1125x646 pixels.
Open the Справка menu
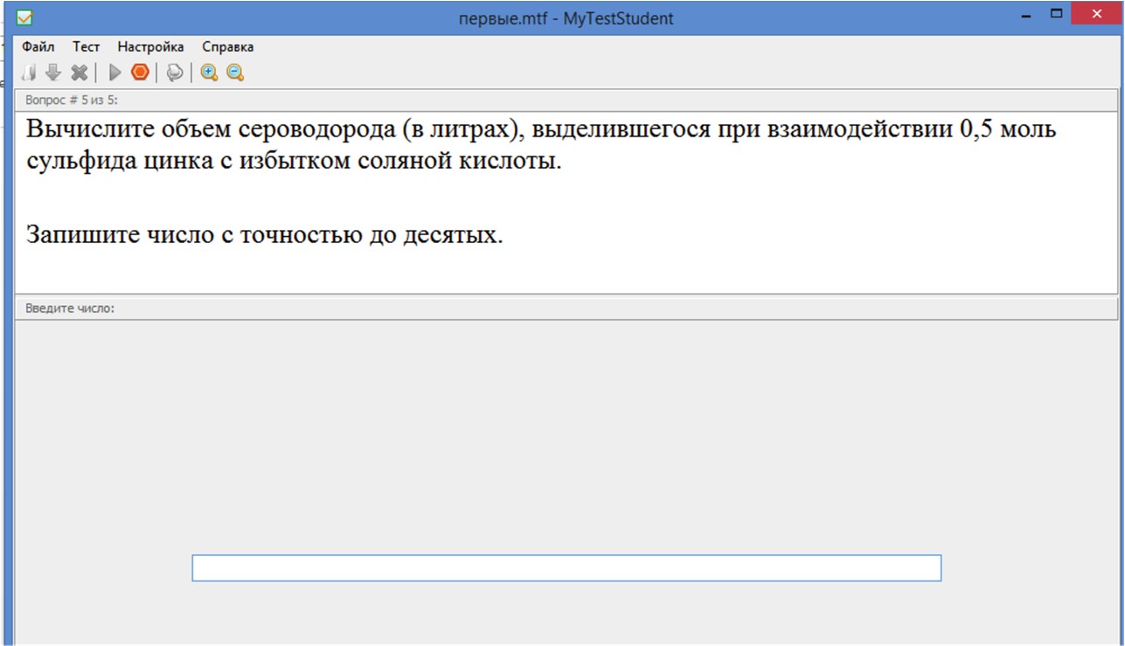coord(227,47)
